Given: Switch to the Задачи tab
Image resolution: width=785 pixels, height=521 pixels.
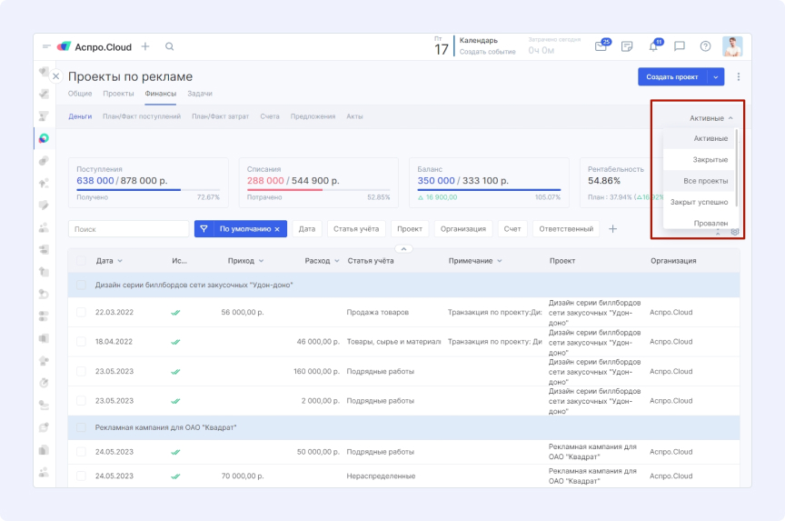Looking at the screenshot, I should point(200,94).
